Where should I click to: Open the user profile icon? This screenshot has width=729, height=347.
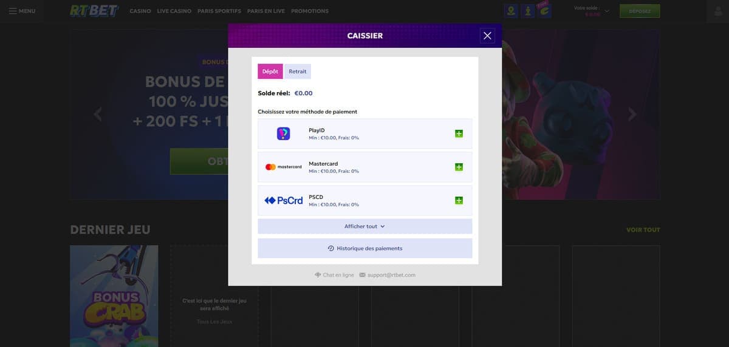click(717, 11)
